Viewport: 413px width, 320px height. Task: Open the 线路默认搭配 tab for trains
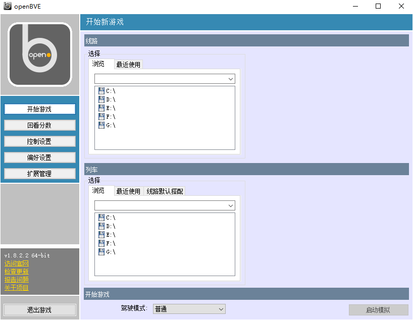tap(165, 191)
